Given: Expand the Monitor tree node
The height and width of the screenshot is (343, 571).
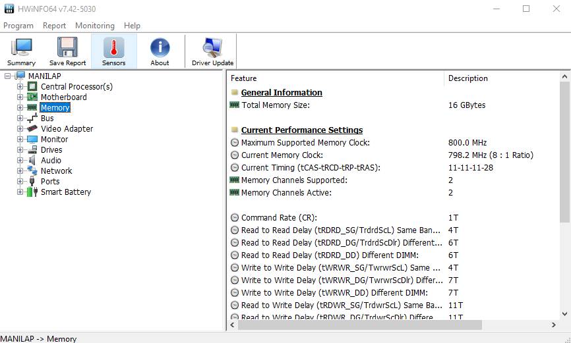Looking at the screenshot, I should click(20, 140).
